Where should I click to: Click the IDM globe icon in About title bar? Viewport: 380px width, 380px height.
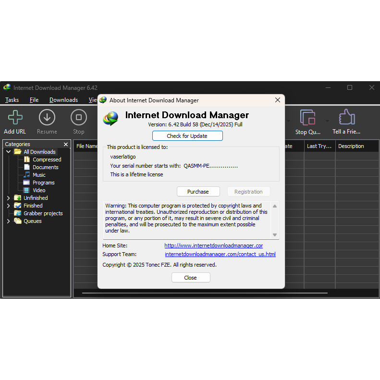[103, 100]
